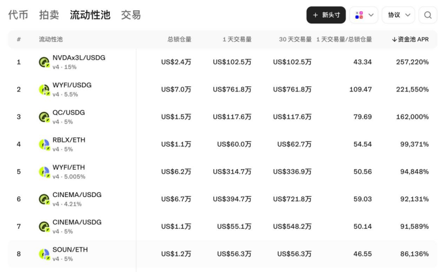The height and width of the screenshot is (272, 445).
Task: Click the WYFI/ETH pool token icon
Action: point(44,172)
